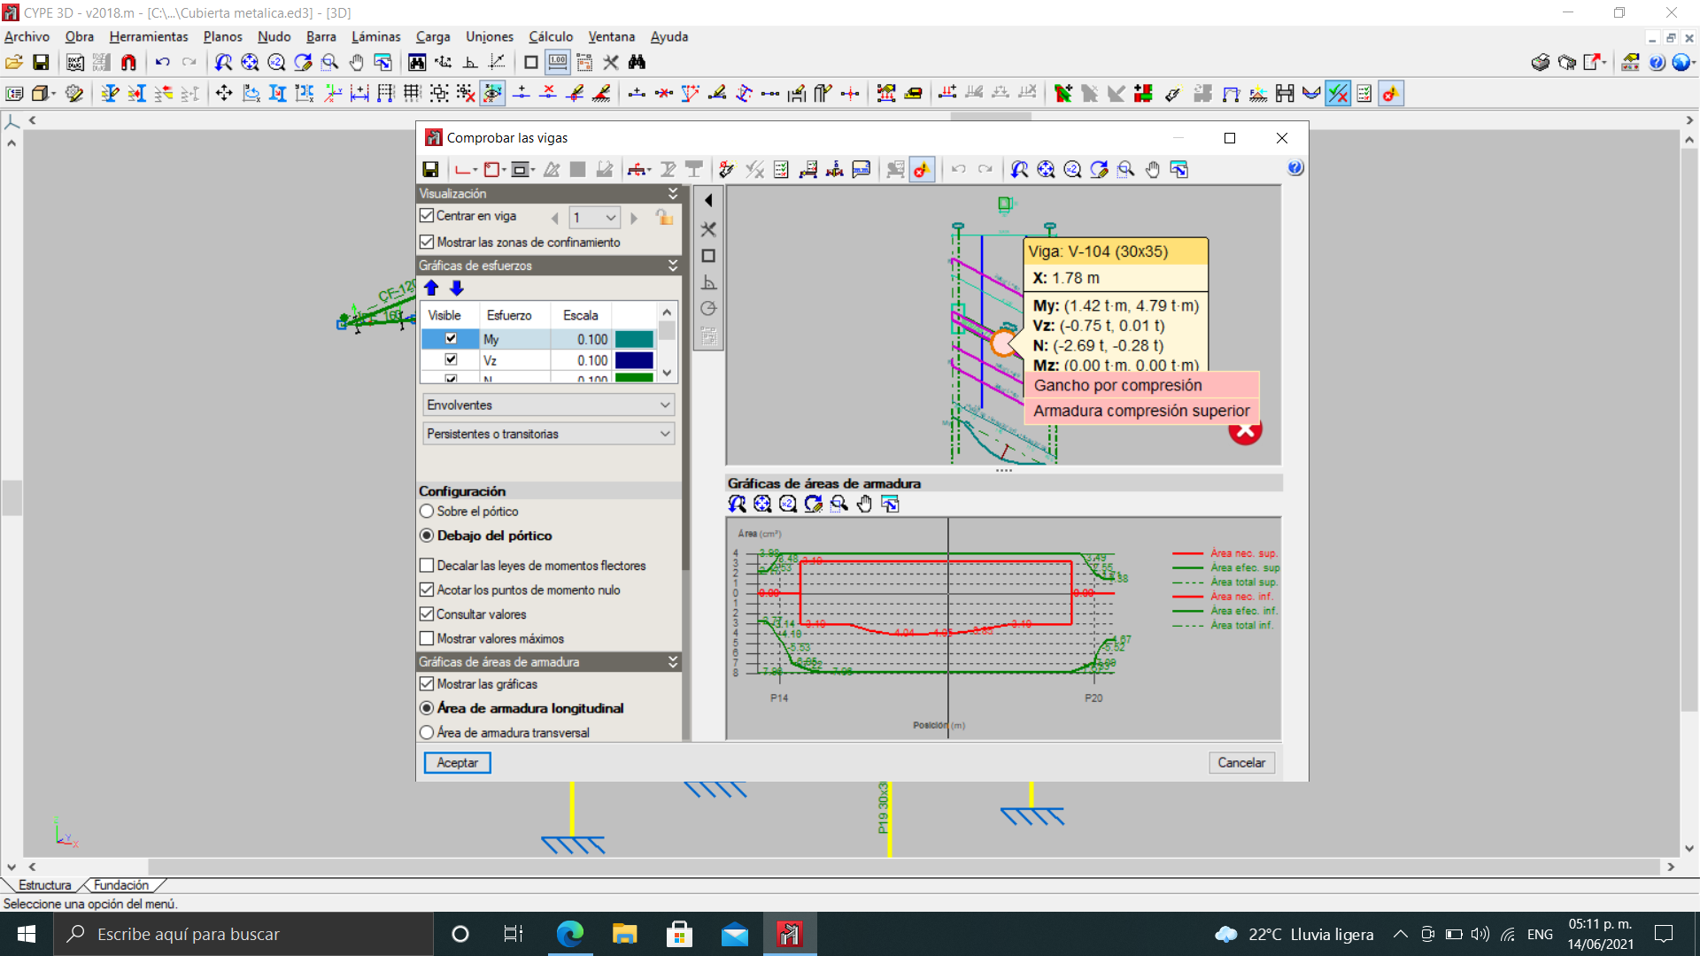Image resolution: width=1700 pixels, height=956 pixels.
Task: Toggle Mostrar las gráficas checkbox
Action: [x=427, y=683]
